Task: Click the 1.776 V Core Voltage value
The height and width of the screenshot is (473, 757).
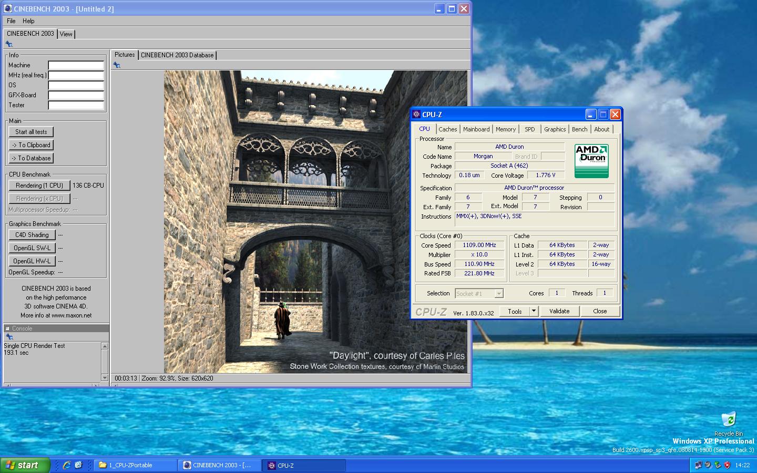Action: (x=546, y=175)
